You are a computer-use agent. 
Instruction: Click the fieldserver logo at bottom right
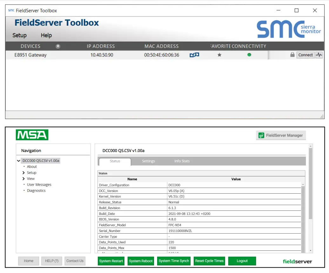coord(297,262)
